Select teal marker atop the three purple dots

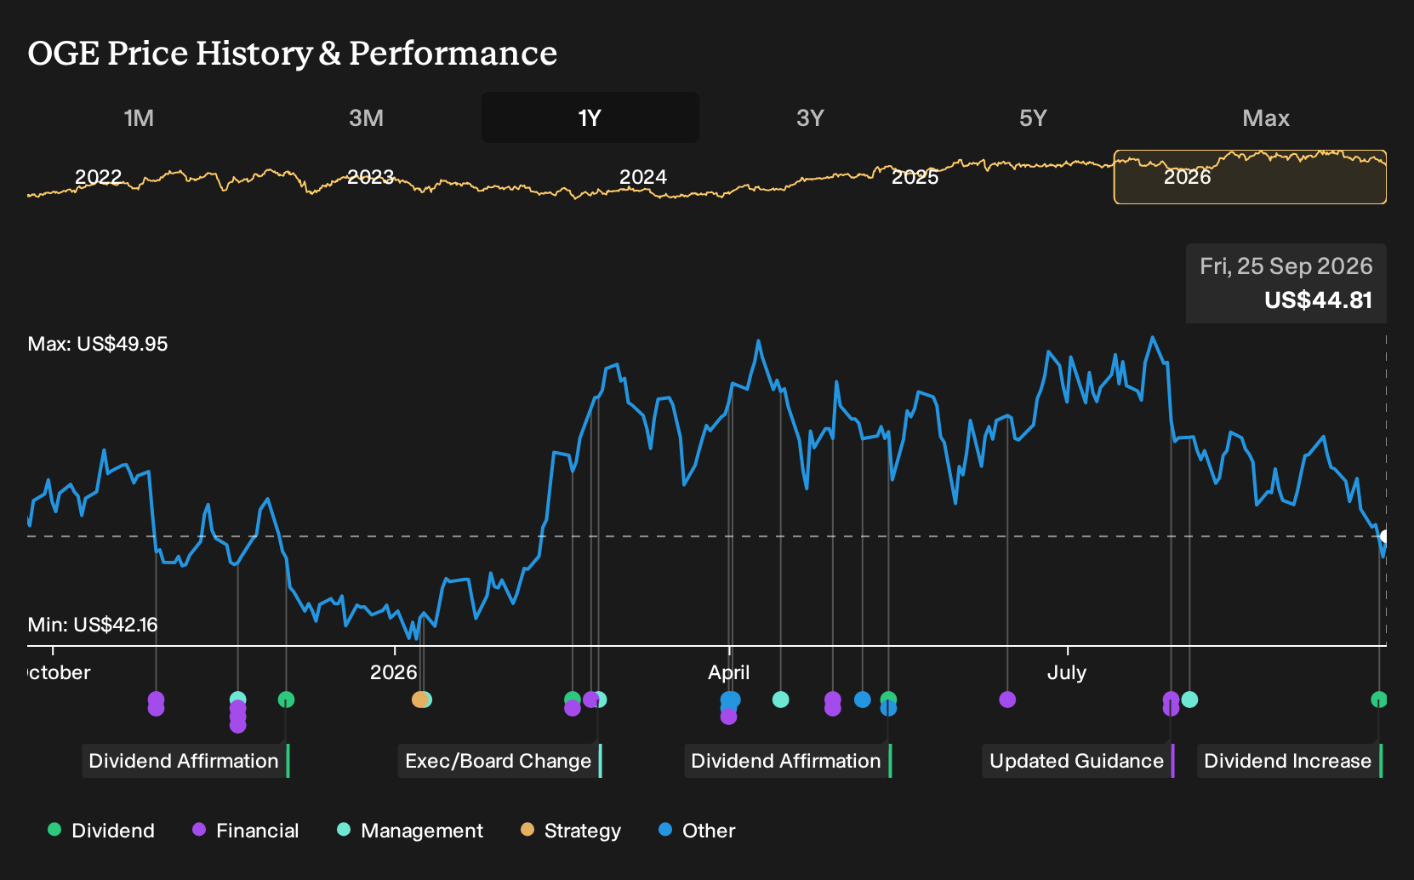pyautogui.click(x=238, y=699)
